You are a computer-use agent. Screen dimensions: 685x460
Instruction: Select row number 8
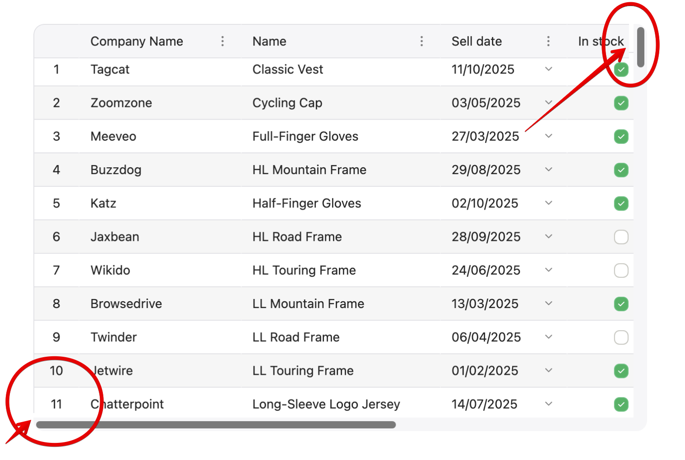[56, 304]
